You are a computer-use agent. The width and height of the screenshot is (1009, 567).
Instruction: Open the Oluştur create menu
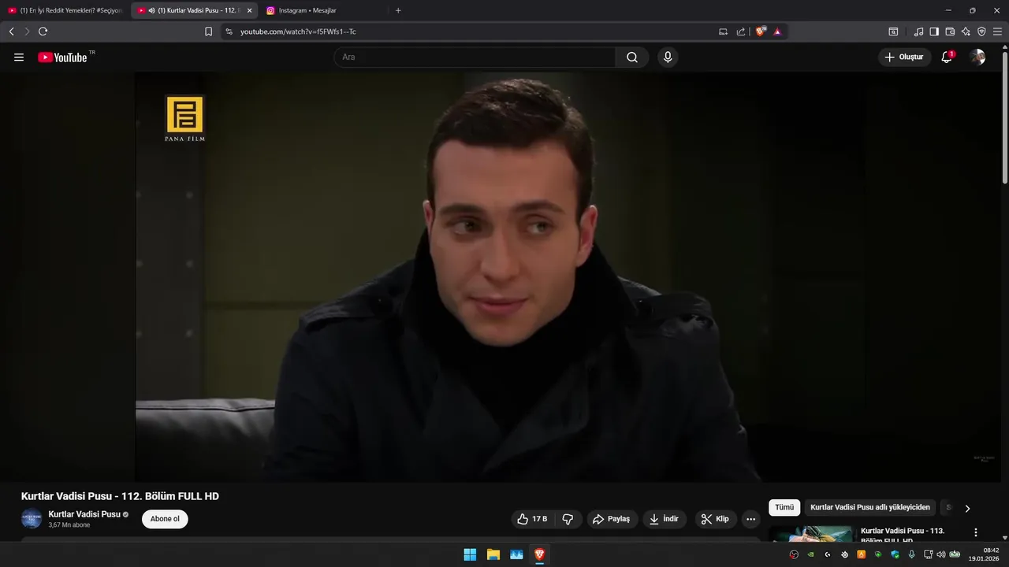[x=904, y=57]
